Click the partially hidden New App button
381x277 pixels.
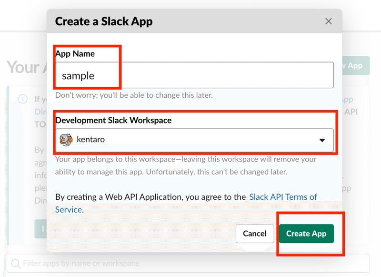(x=355, y=66)
